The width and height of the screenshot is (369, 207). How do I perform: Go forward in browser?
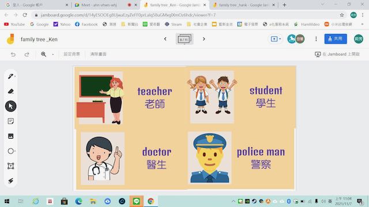(16, 15)
